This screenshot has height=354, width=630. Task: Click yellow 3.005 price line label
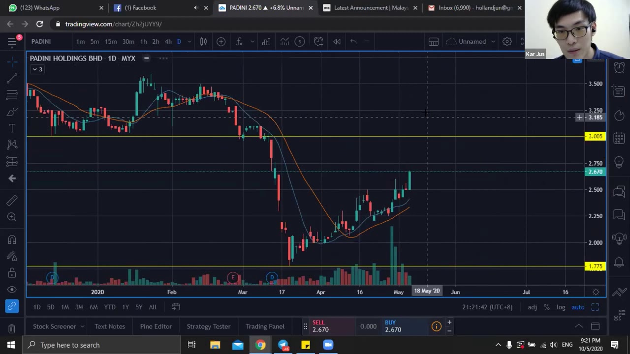(595, 137)
